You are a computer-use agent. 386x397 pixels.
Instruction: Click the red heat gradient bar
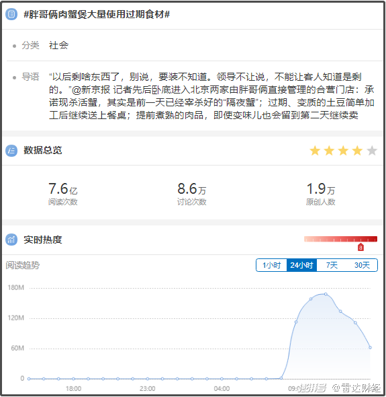pyautogui.click(x=340, y=239)
